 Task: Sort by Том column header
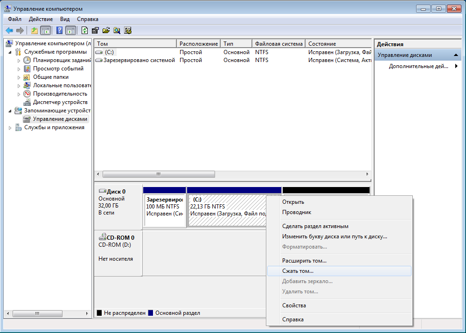(x=135, y=44)
